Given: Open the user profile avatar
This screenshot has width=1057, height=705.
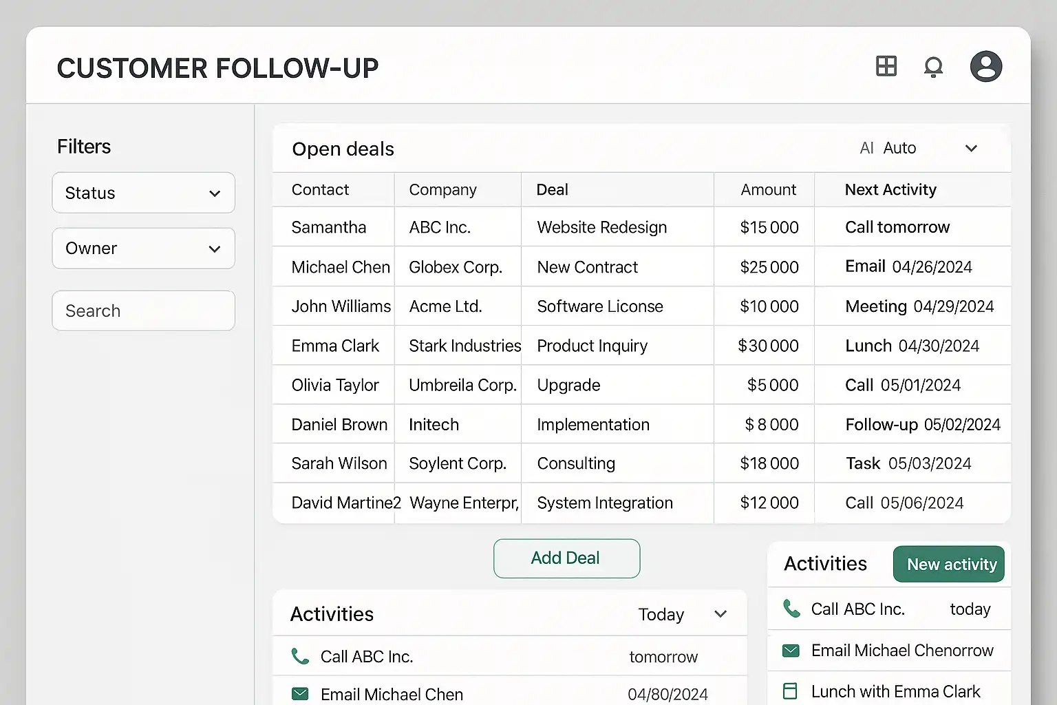Looking at the screenshot, I should click(x=985, y=67).
